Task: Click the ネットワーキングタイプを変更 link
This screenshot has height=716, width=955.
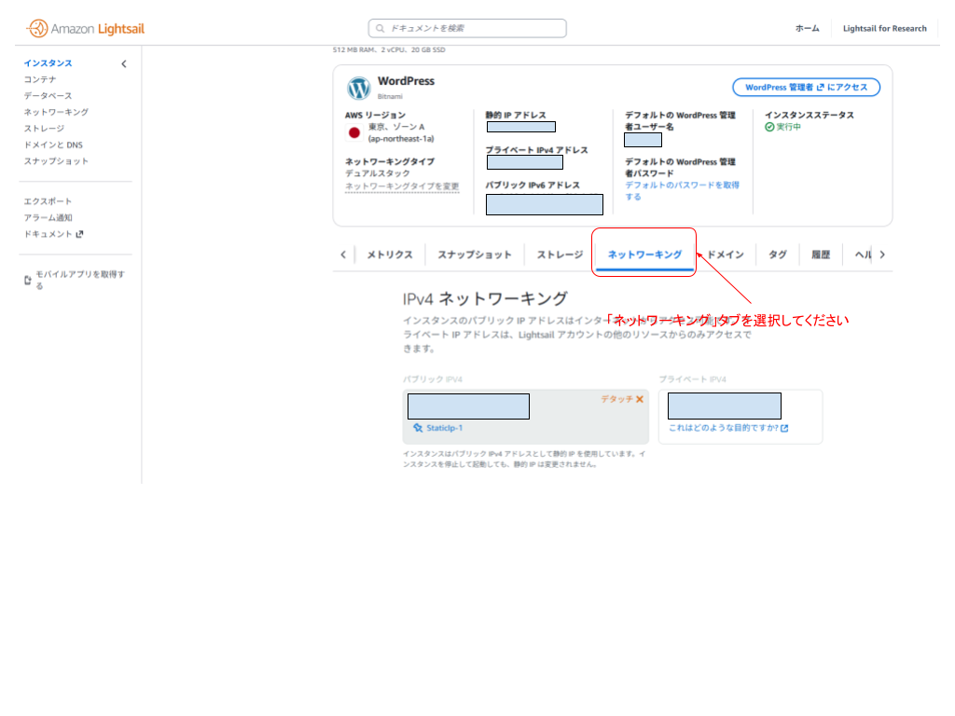Action: pos(401,186)
